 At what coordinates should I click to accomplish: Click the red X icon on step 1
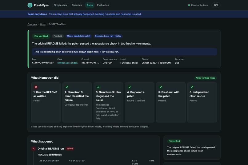click(36, 87)
